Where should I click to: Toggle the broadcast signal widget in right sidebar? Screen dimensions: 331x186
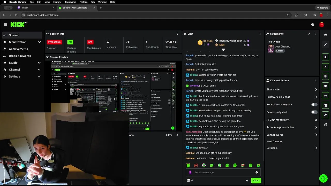point(326,96)
